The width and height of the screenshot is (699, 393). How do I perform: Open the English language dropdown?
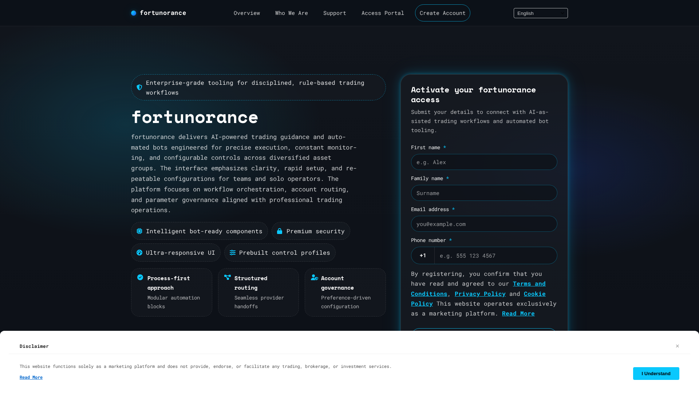click(x=541, y=13)
